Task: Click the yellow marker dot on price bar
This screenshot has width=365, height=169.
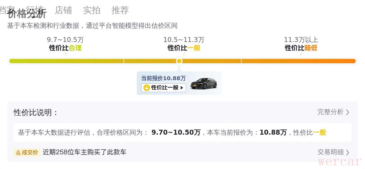Action: (x=179, y=61)
